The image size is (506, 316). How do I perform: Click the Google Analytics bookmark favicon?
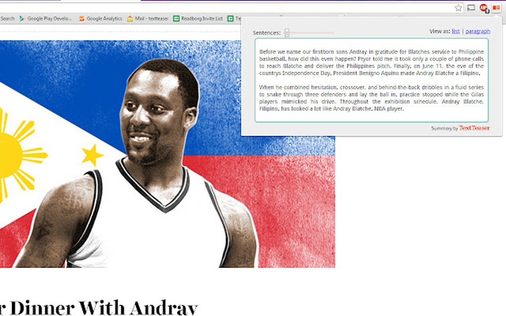tap(81, 18)
